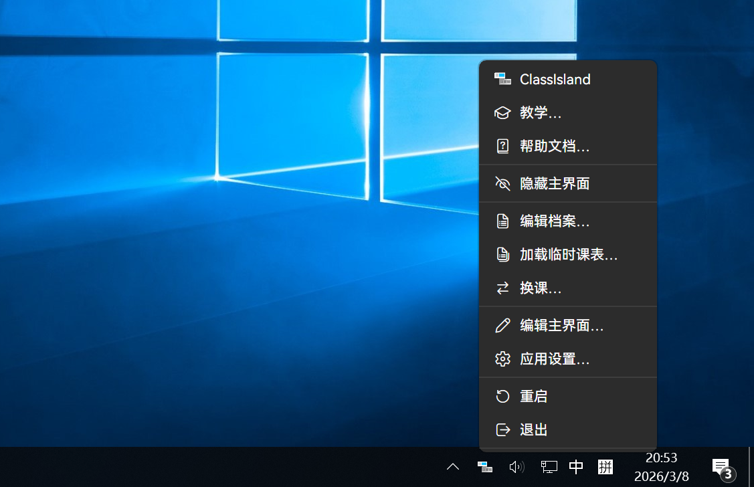Click 退出 to quit the app
The image size is (754, 487).
tap(533, 429)
